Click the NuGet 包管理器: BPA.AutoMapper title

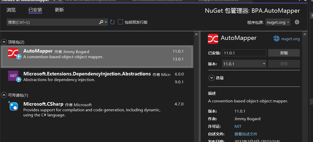[252, 11]
